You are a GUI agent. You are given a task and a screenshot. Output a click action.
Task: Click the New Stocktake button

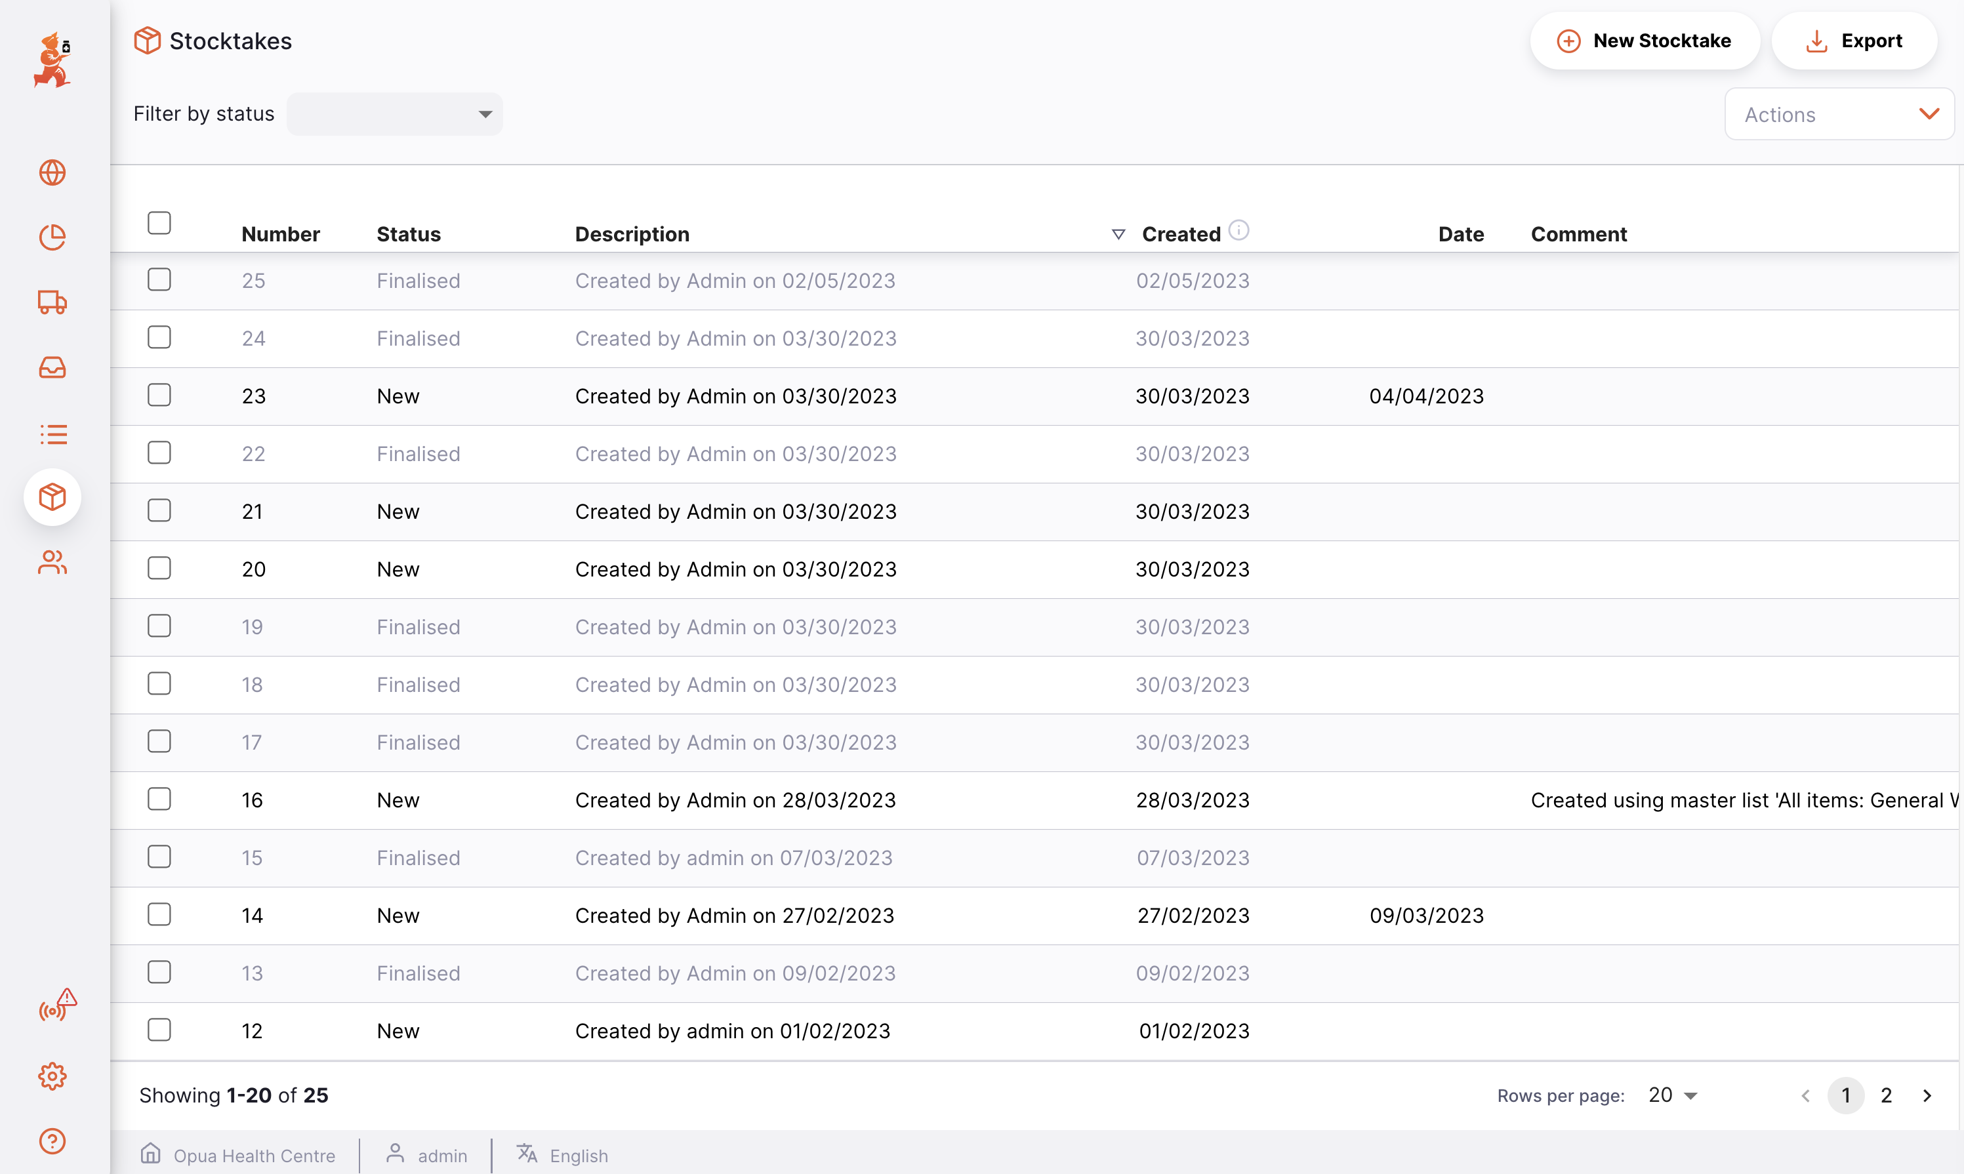click(x=1643, y=39)
